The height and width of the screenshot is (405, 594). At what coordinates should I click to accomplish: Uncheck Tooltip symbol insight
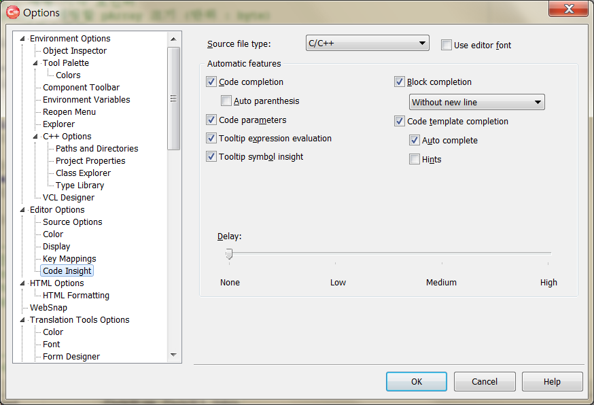211,157
